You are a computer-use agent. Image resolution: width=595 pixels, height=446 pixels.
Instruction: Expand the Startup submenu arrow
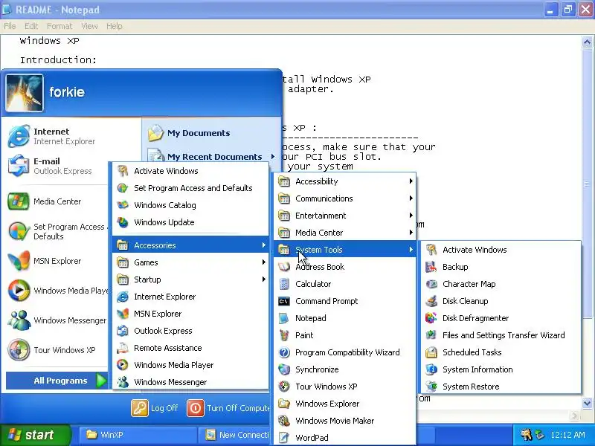[264, 279]
